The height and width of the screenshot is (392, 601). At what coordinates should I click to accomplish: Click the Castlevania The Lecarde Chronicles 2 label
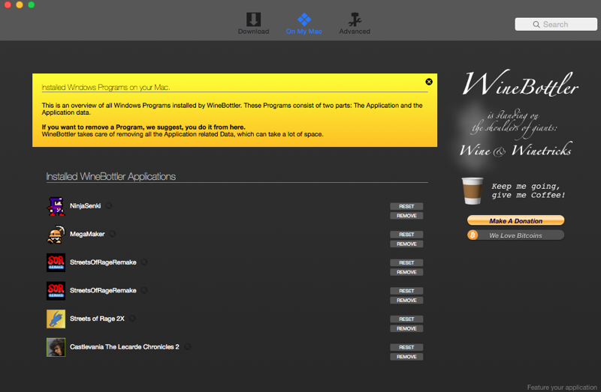click(124, 347)
